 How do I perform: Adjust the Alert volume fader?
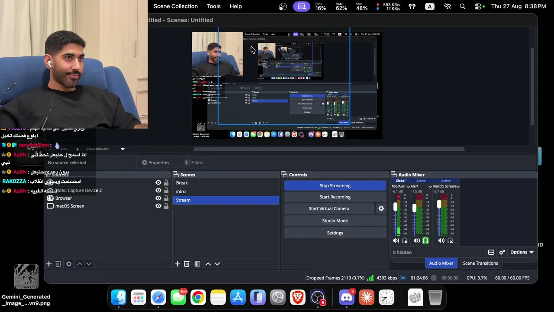tap(414, 208)
